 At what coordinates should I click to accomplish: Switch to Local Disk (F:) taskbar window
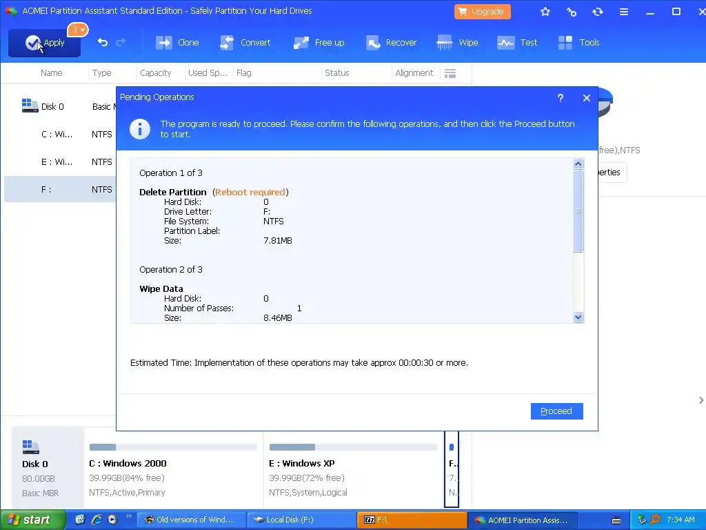pyautogui.click(x=301, y=520)
